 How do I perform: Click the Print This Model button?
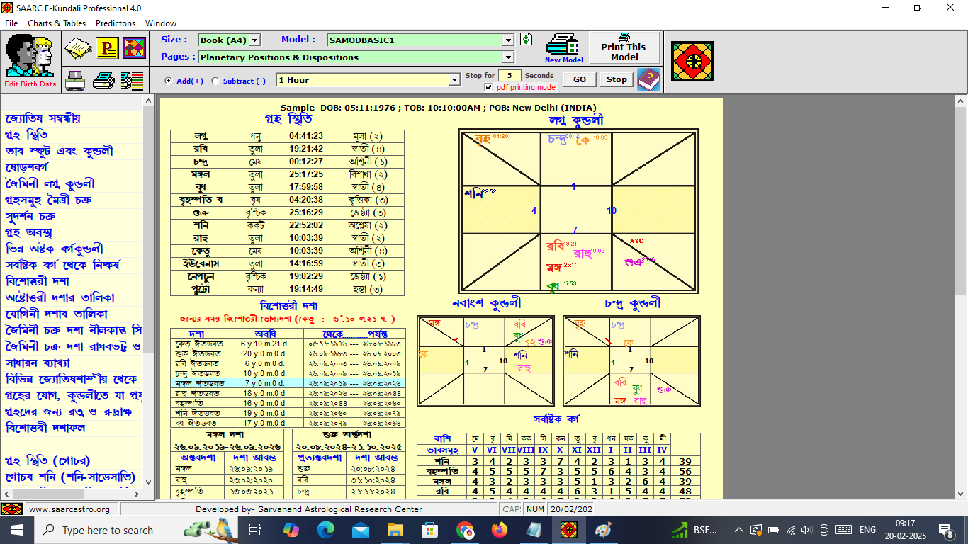(624, 47)
